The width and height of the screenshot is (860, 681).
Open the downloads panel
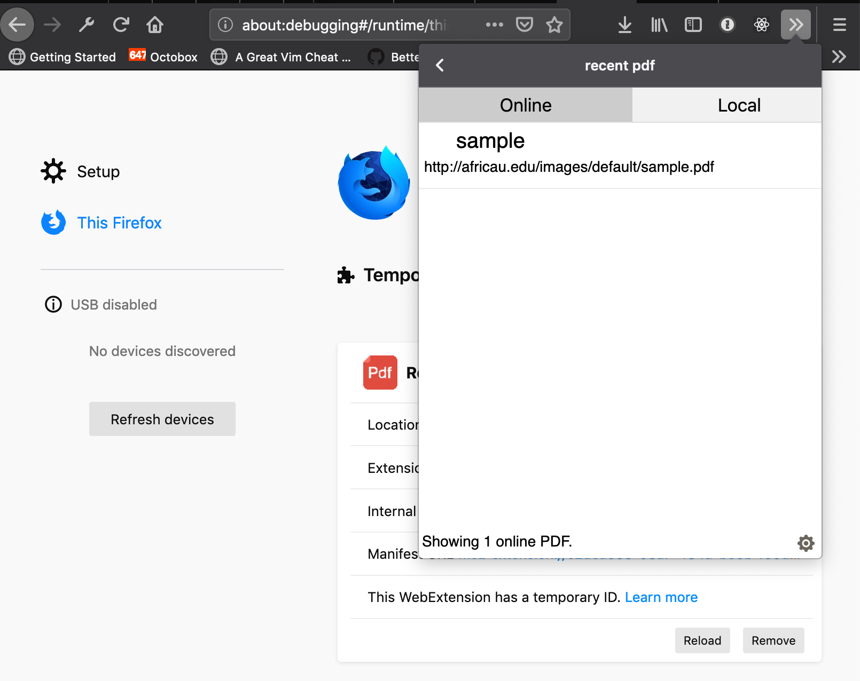pos(625,25)
